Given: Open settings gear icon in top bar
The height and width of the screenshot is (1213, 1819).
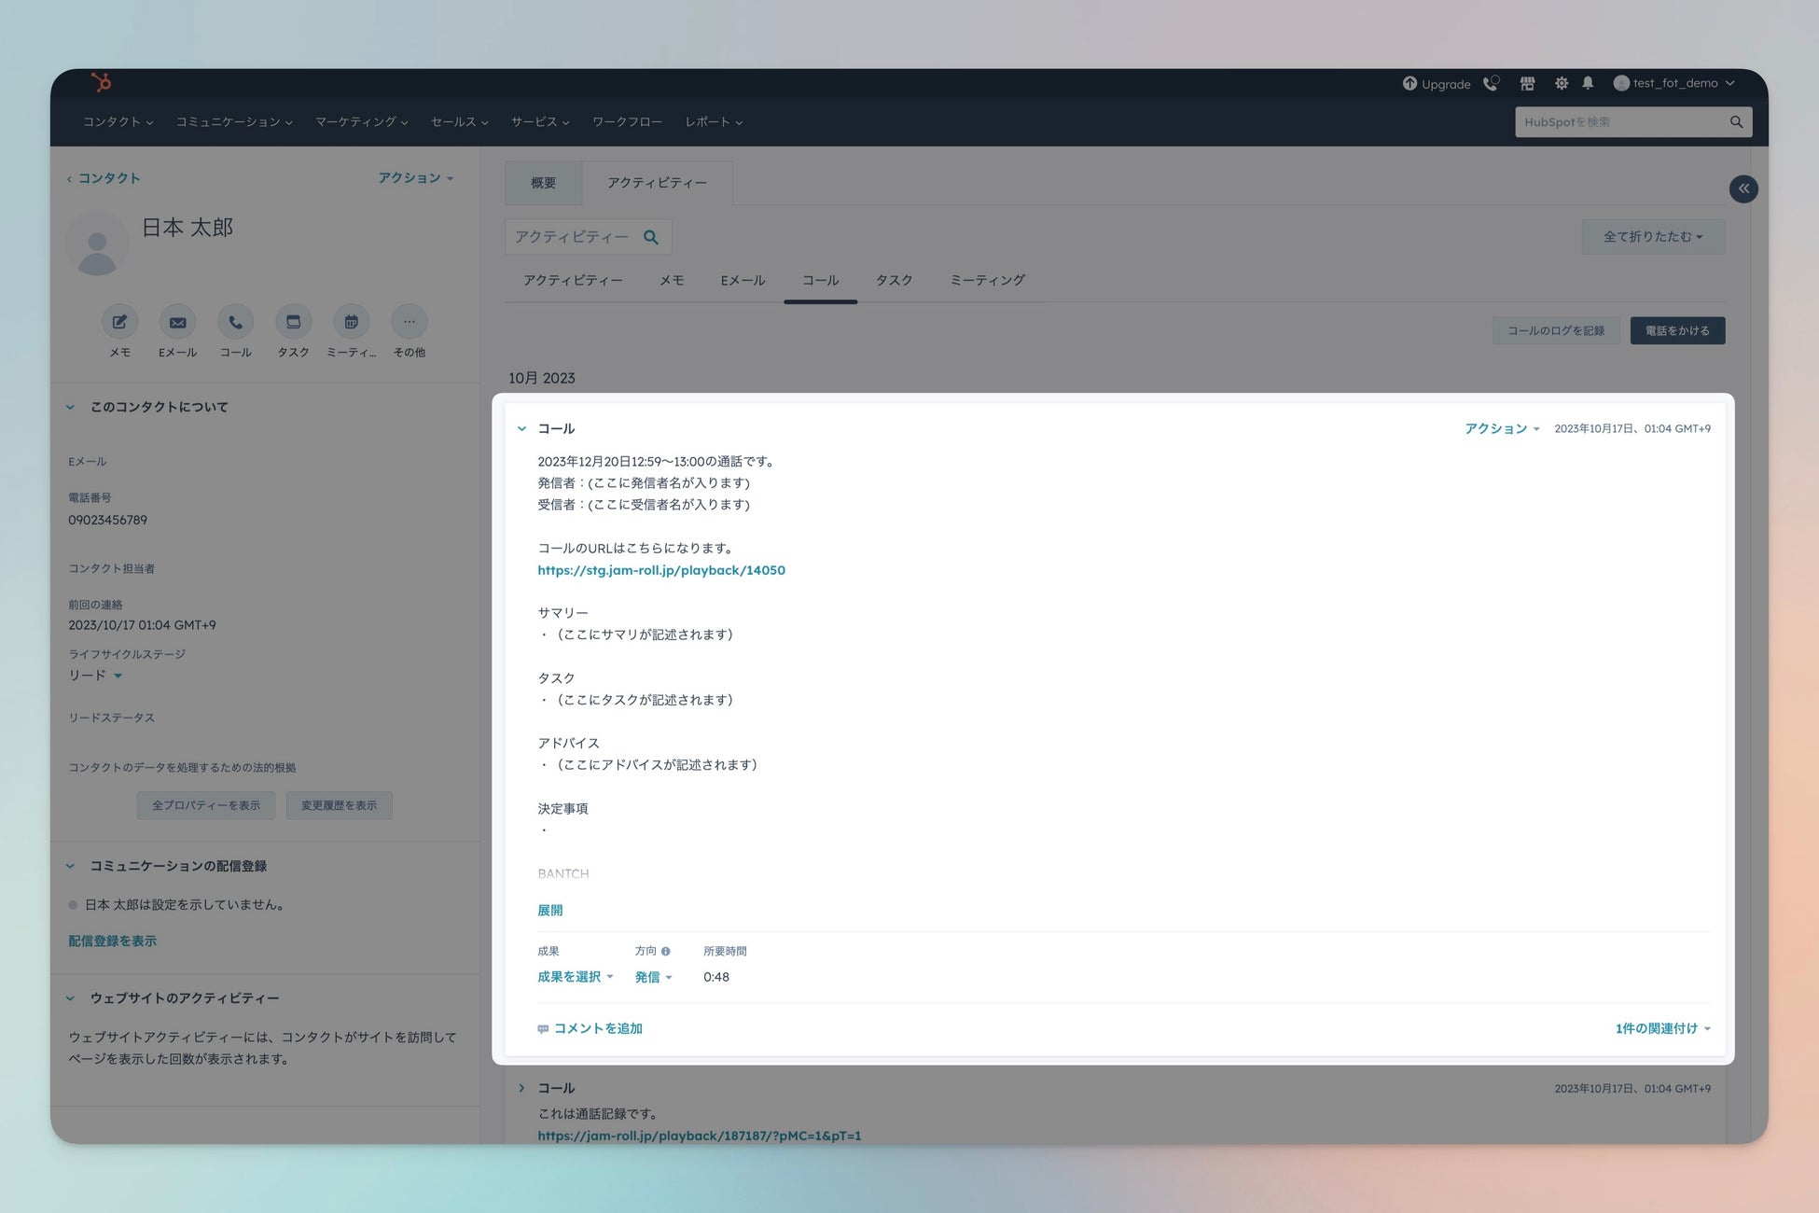Looking at the screenshot, I should point(1561,84).
